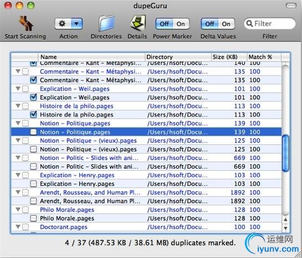The image size is (302, 258).
Task: Collapse the blue Commentaire - Kant group
Action: pos(18,72)
